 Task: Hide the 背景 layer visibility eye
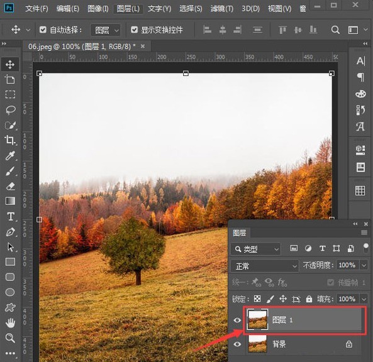[x=237, y=344]
